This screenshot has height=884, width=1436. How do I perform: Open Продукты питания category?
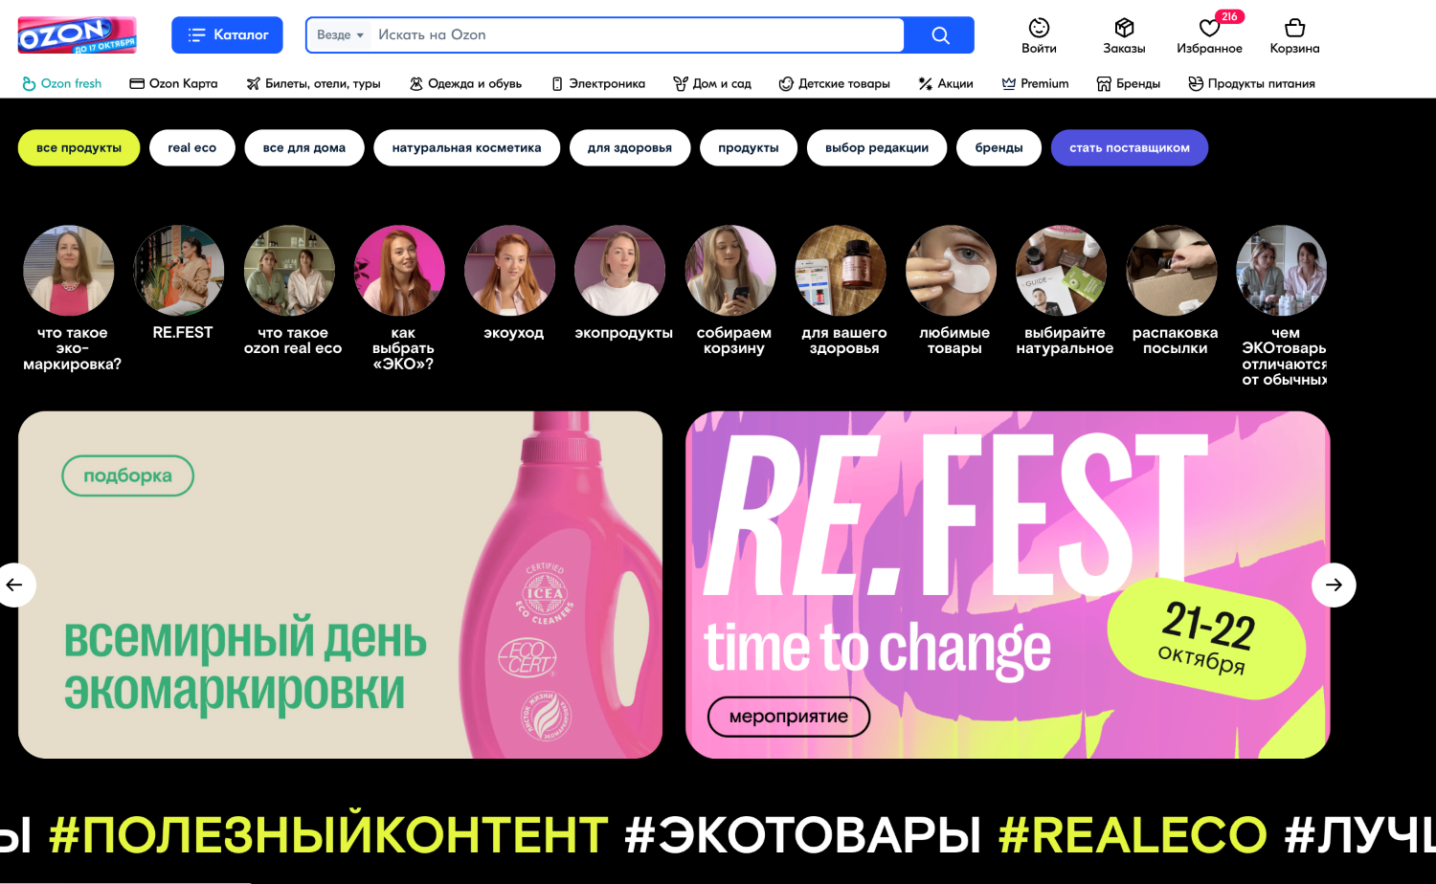click(1251, 83)
